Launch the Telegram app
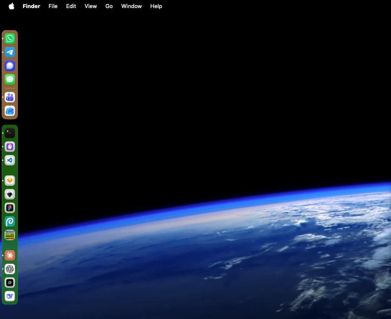 [10, 52]
